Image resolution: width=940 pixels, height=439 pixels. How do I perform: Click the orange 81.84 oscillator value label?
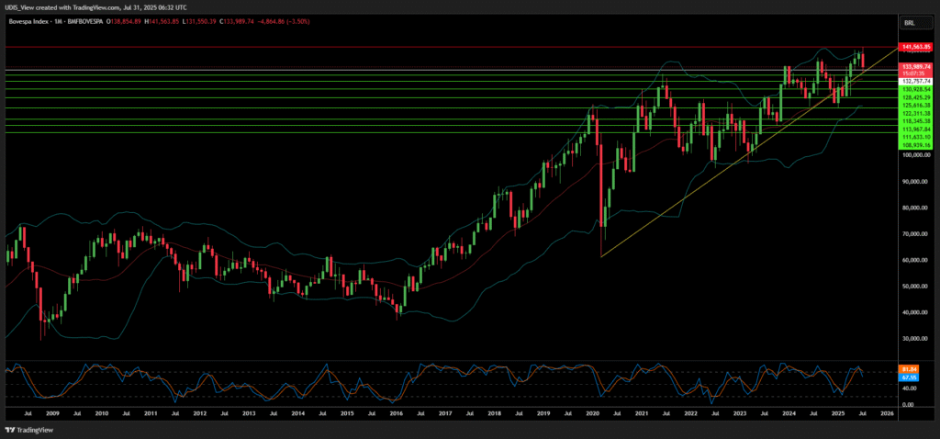[x=912, y=369]
